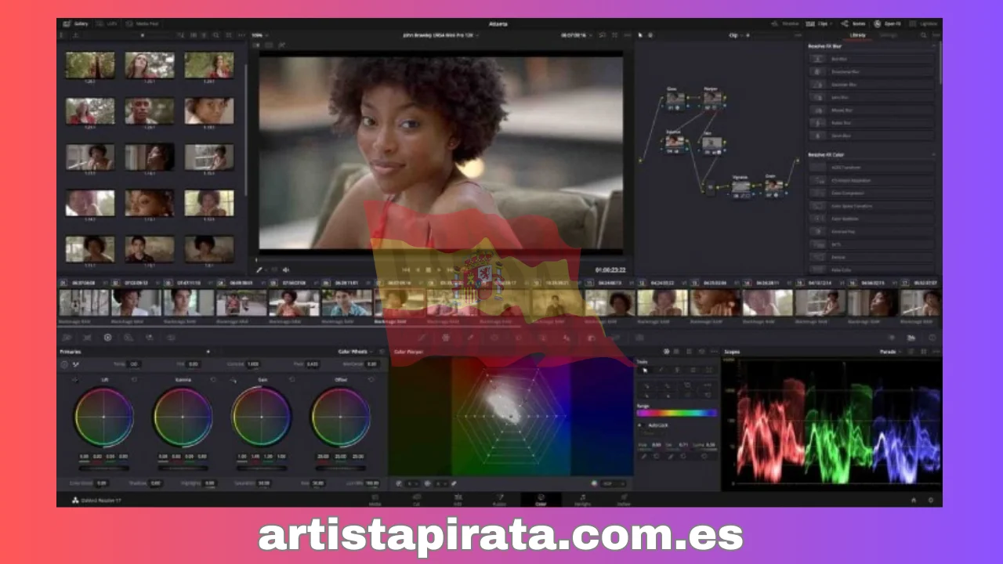This screenshot has height=564, width=1003.
Task: Select the hand pan tool in node editor
Action: (650, 34)
